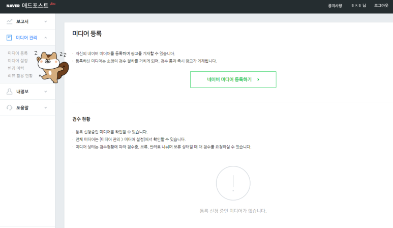Click the line starting 자신의 네이버 미디어를 등록하여
This screenshot has width=393, height=228.
pyautogui.click(x=125, y=53)
